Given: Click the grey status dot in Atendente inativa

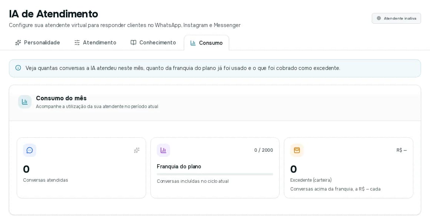Looking at the screenshot, I should tap(379, 18).
